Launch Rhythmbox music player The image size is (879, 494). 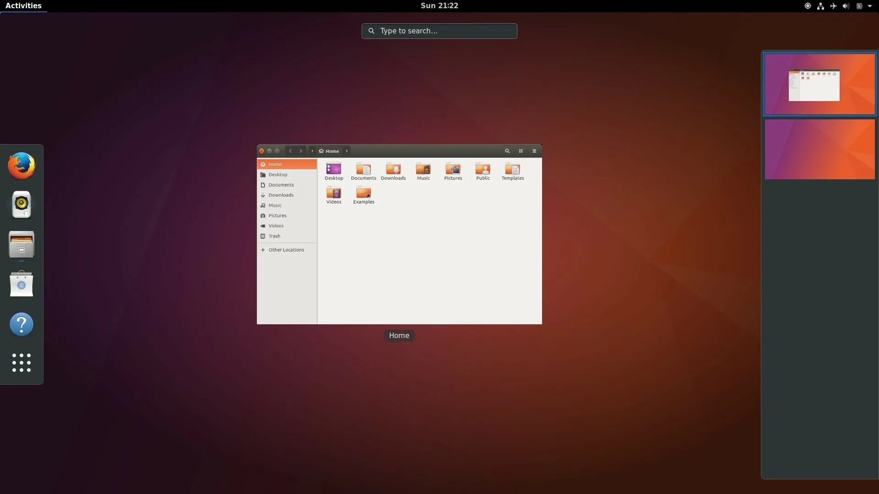tap(22, 204)
